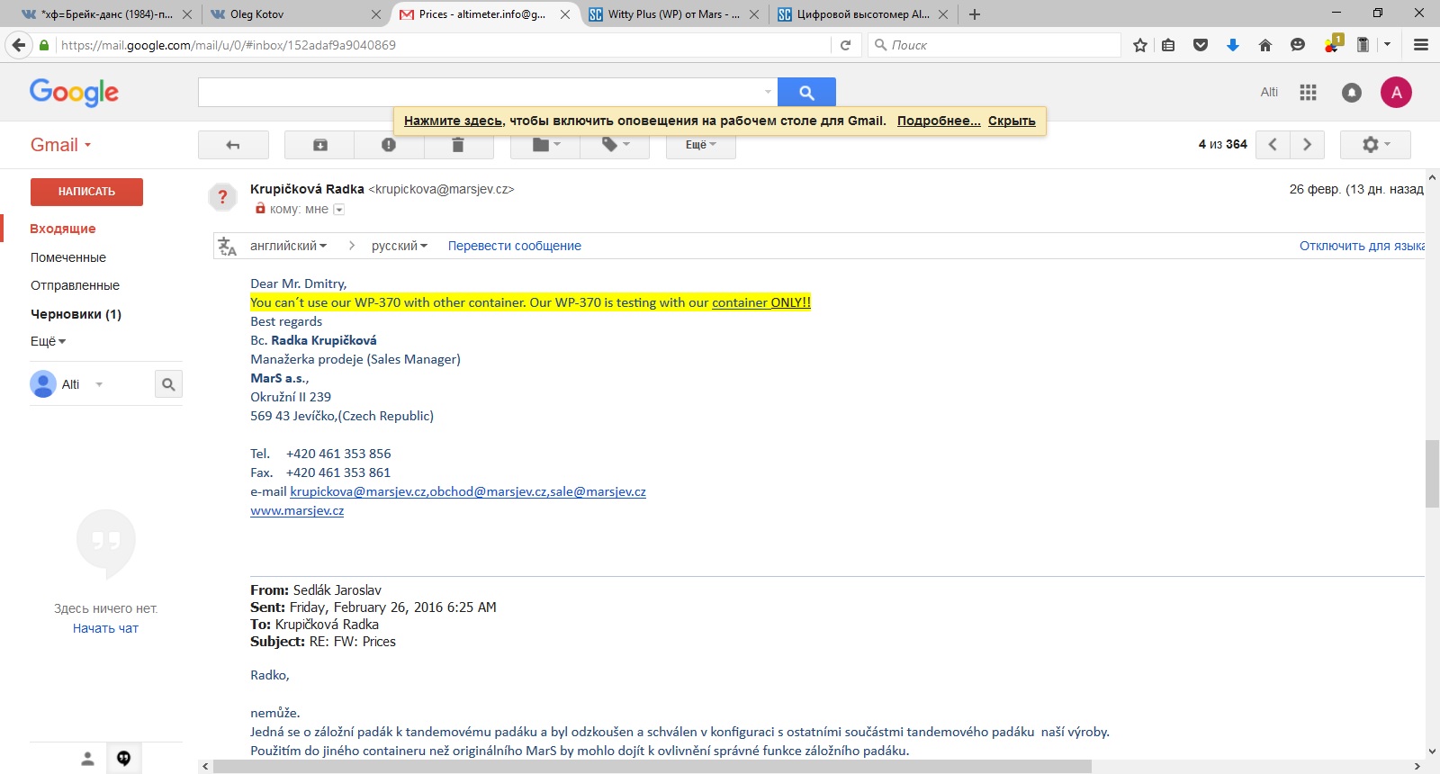
Task: Click the back-to-inbox arrow button
Action: [233, 145]
